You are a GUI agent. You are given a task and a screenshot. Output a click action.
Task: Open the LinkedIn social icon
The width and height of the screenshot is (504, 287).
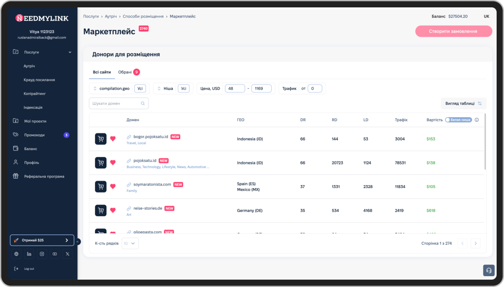[29, 254]
